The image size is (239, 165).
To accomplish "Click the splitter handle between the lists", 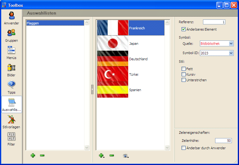I will click(x=92, y=89).
